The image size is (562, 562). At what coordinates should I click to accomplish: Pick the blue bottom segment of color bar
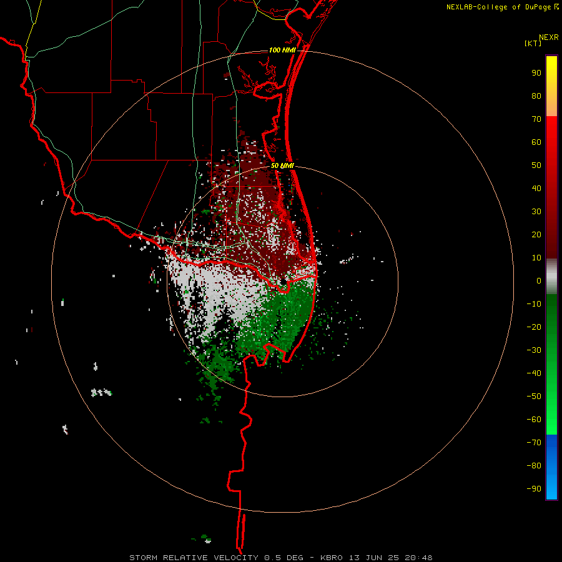tap(551, 466)
